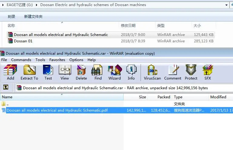
Task: Click 文件夹 type cell of parent folder row
Action: coord(179,104)
